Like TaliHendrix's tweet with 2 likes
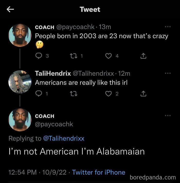This screenshot has height=183, width=180. point(109,94)
